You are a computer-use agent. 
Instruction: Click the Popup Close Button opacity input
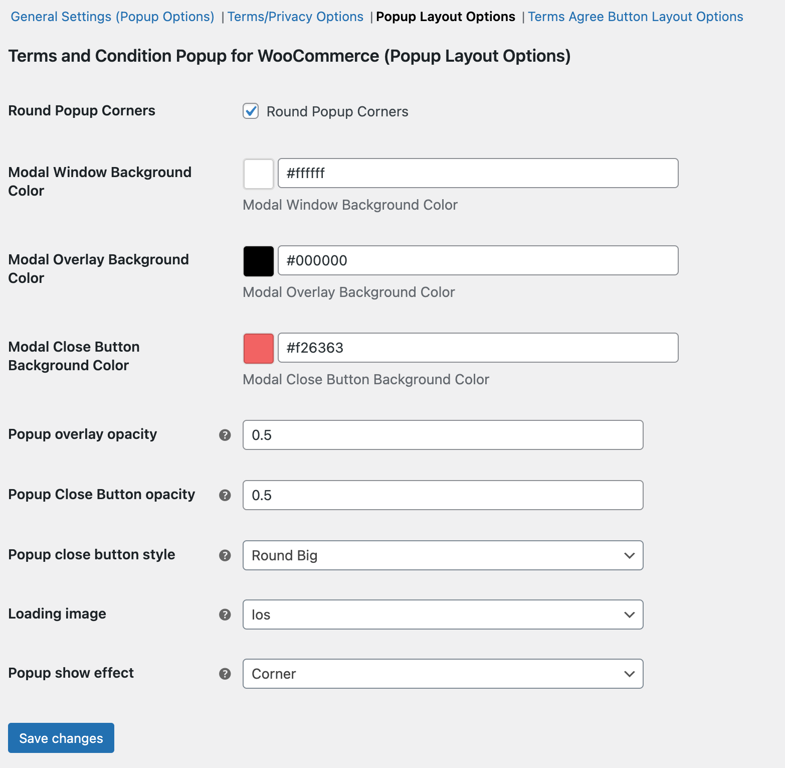443,495
